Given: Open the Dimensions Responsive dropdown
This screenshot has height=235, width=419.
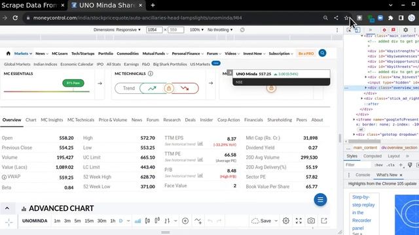Looking at the screenshot, I should point(117,30).
